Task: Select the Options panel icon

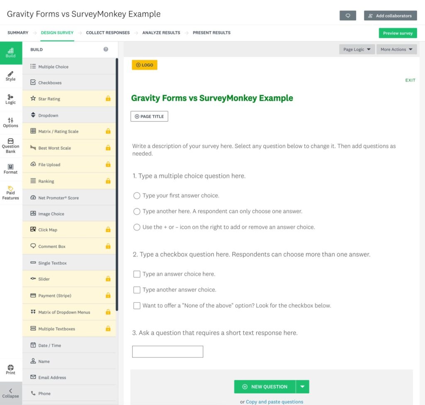Action: (x=10, y=122)
